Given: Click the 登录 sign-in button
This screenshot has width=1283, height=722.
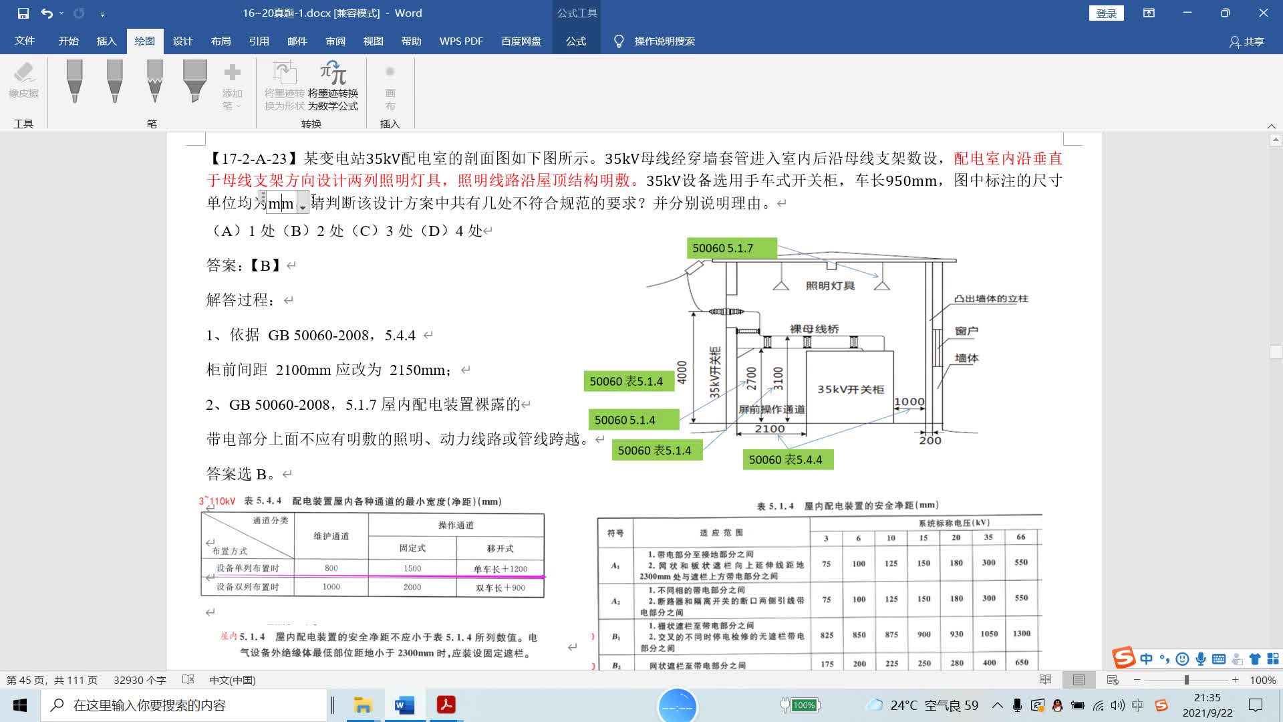Looking at the screenshot, I should pyautogui.click(x=1106, y=13).
